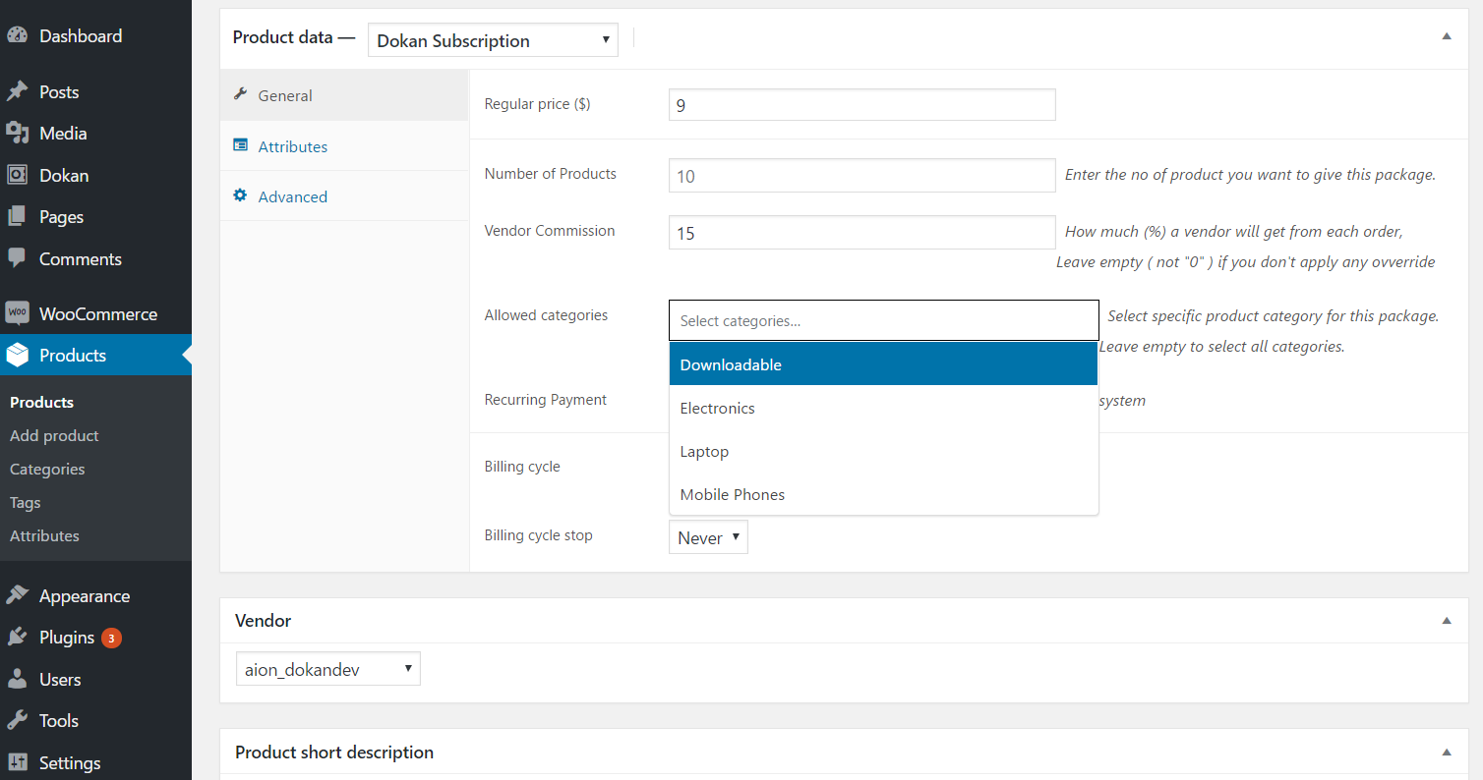
Task: Open the Media menu
Action: pos(95,133)
